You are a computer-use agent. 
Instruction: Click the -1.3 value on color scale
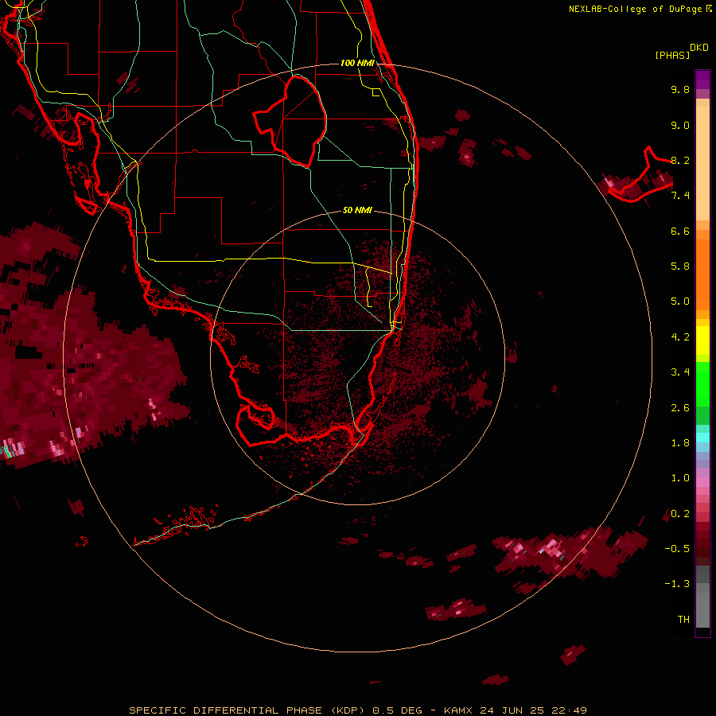pyautogui.click(x=677, y=584)
